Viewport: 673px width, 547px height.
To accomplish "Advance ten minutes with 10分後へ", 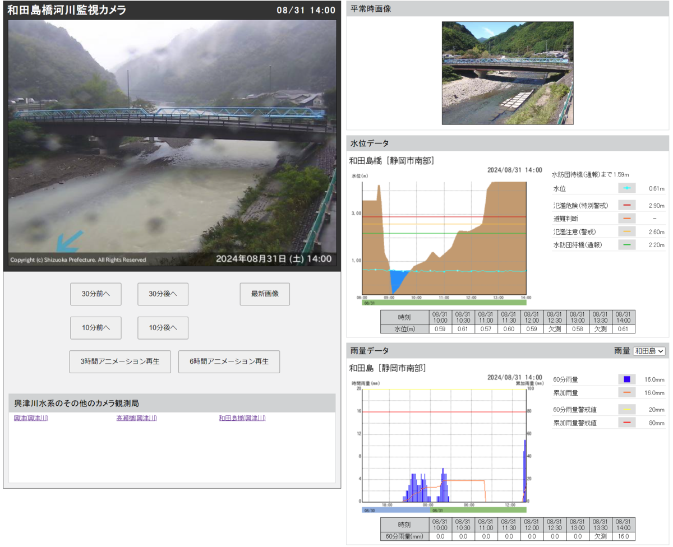I will 163,328.
